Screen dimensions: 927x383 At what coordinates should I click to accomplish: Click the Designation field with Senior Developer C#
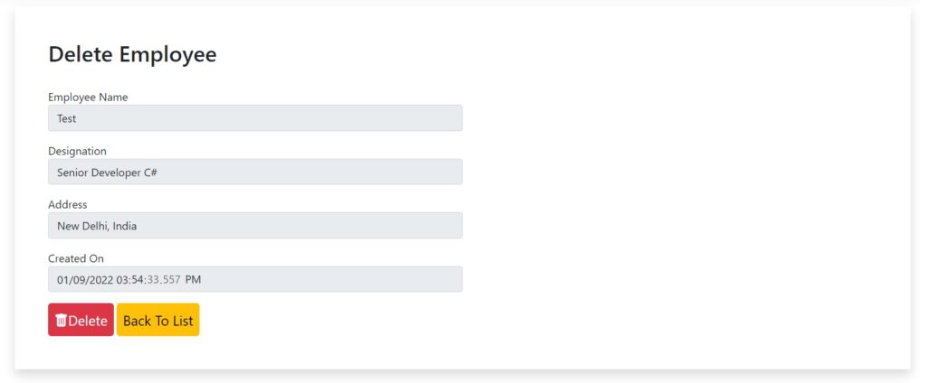pyautogui.click(x=254, y=172)
